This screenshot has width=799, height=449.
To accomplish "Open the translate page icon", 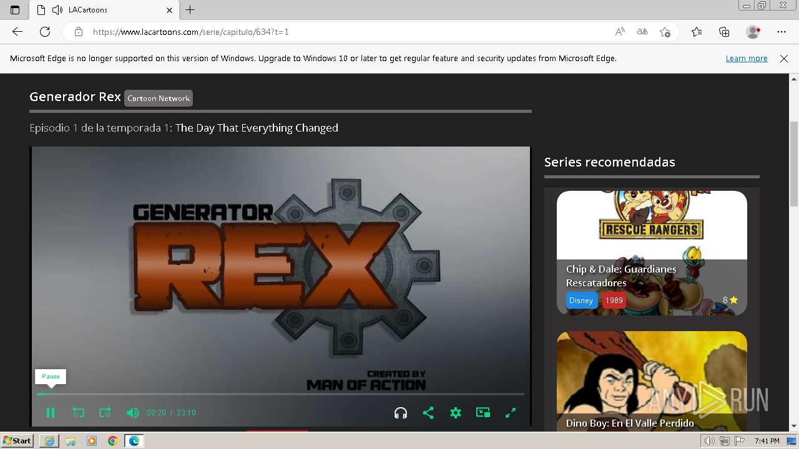I will click(x=642, y=32).
